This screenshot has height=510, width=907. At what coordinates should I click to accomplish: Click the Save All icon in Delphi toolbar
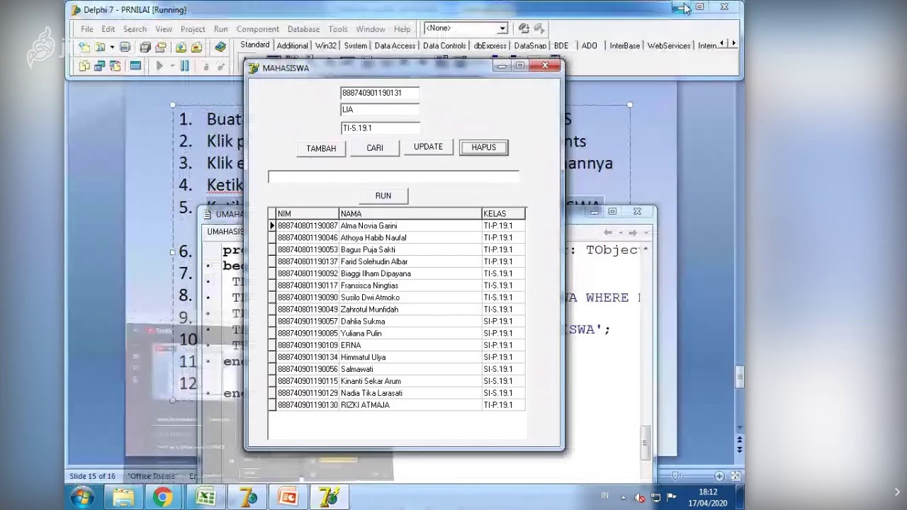click(x=145, y=47)
